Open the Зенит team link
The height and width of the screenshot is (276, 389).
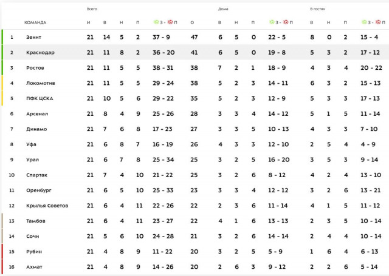pyautogui.click(x=33, y=37)
